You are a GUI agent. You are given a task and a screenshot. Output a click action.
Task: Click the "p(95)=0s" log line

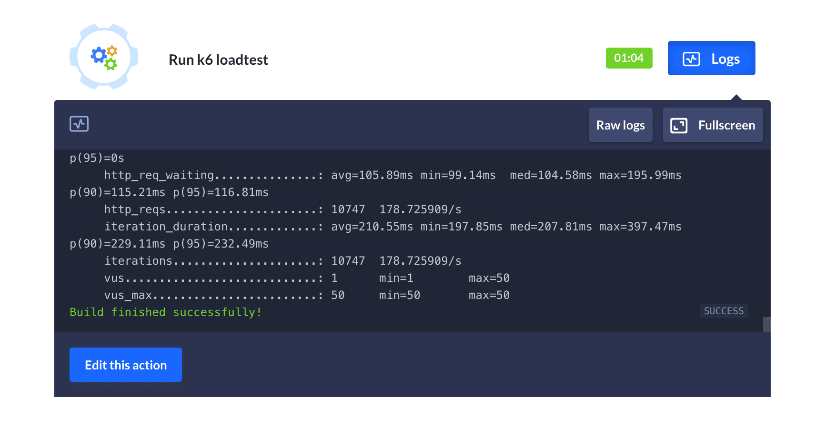click(97, 158)
